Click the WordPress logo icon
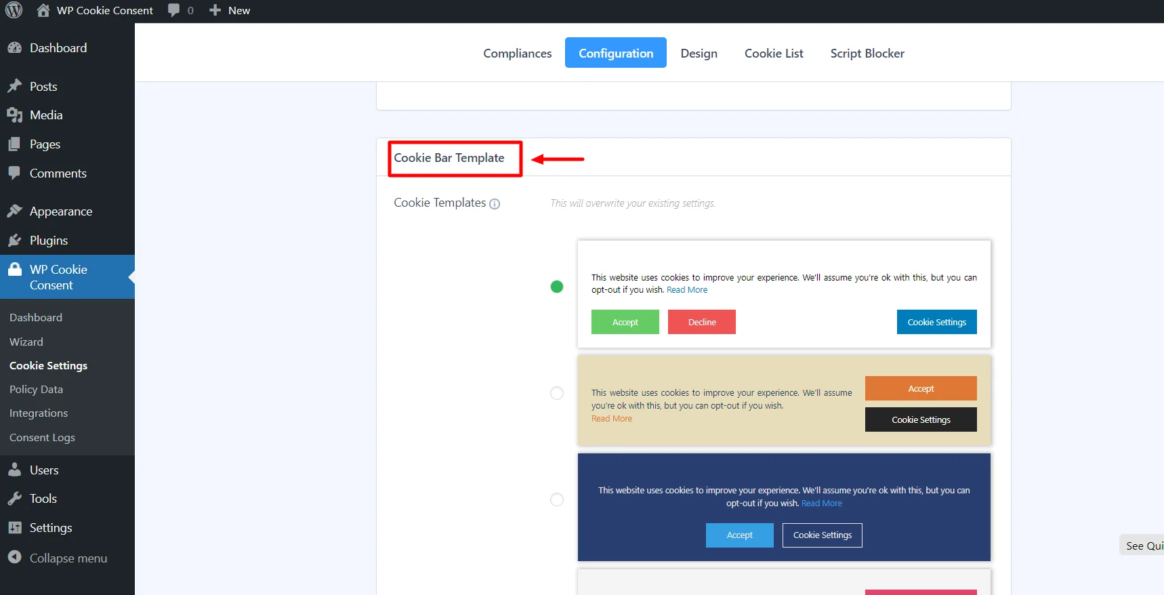Screen dimensions: 1164x595 point(14,10)
